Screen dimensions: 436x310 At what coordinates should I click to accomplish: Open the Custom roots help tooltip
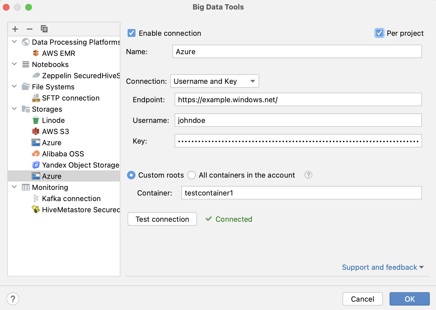coord(308,175)
